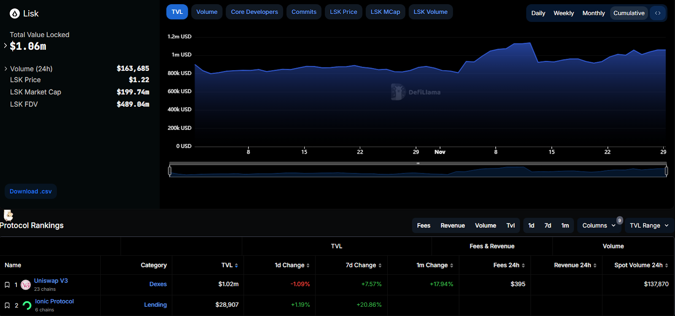Switch chart to Monthly grouping
Screen dimensions: 675x316
tap(594, 13)
